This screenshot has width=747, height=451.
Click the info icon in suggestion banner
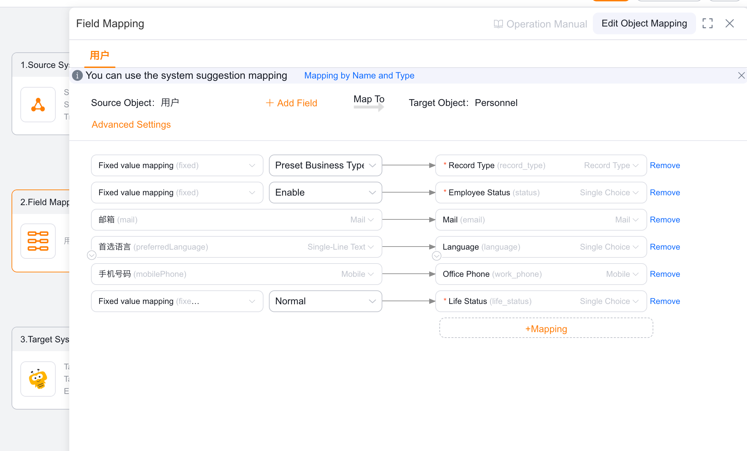tap(77, 75)
